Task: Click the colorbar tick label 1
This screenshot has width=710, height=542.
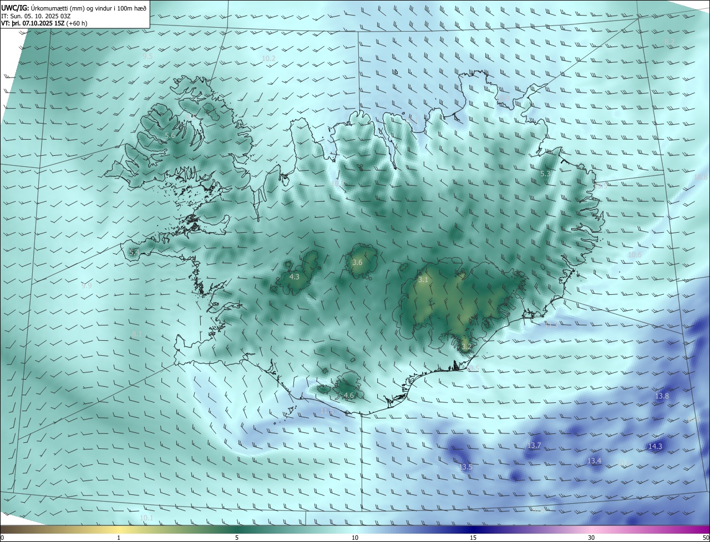Action: point(119,538)
